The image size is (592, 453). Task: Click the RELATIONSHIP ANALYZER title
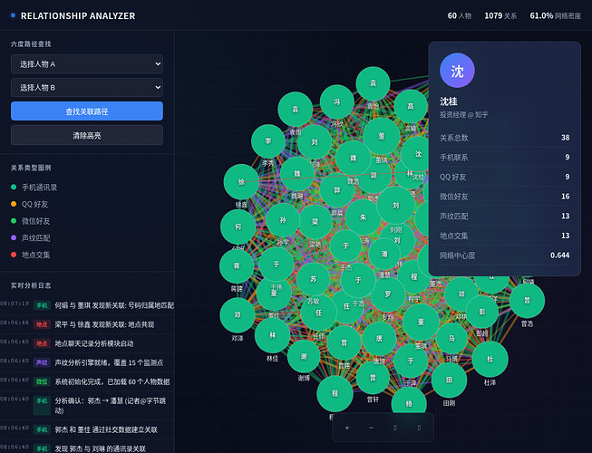coord(78,15)
